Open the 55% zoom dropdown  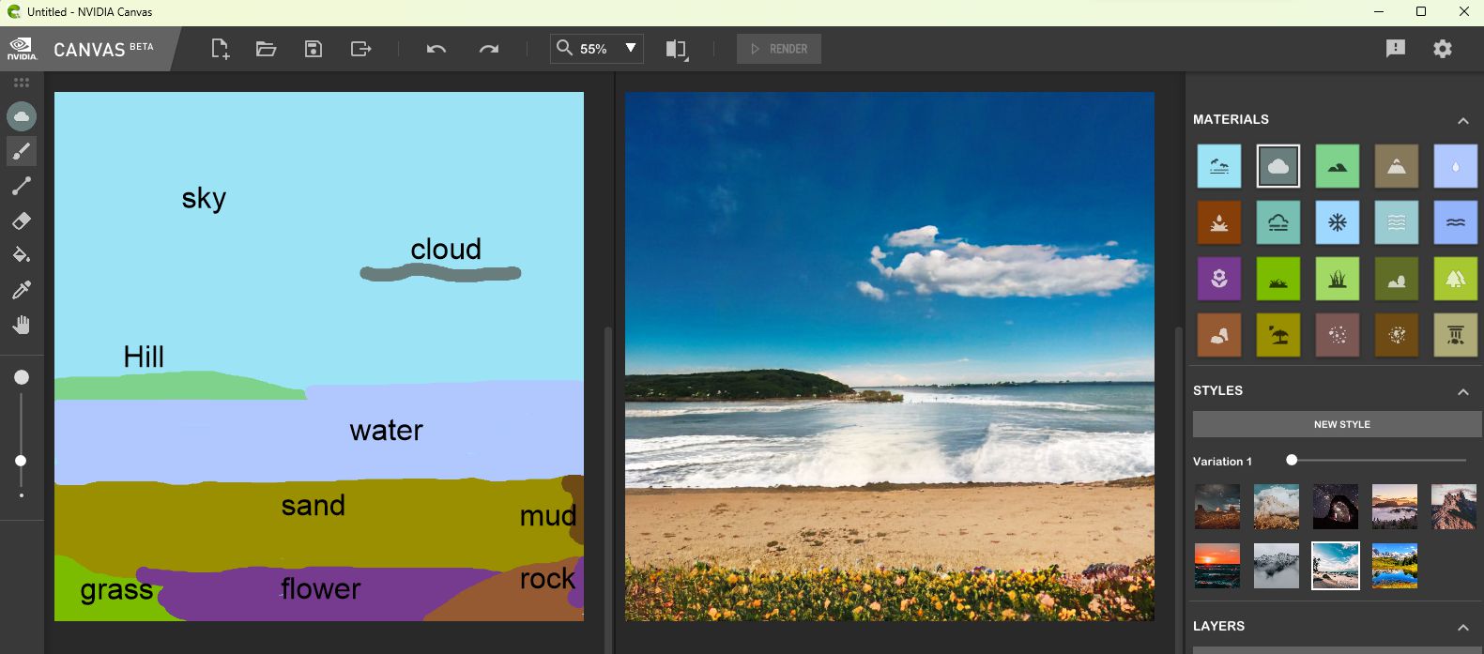631,49
